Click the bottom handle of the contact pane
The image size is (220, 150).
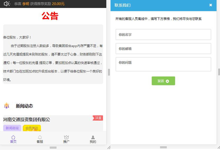[x=163, y=147]
